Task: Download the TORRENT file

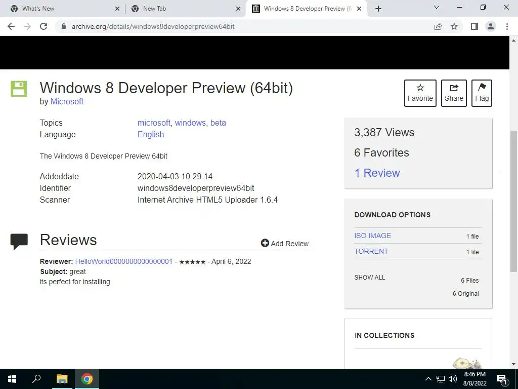Action: pos(371,251)
